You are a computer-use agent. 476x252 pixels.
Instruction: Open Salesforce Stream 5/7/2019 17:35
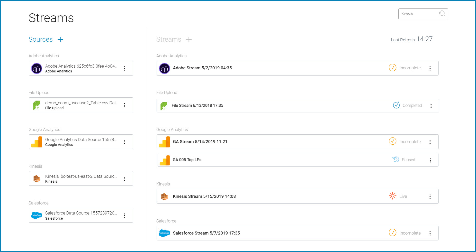[x=298, y=233]
